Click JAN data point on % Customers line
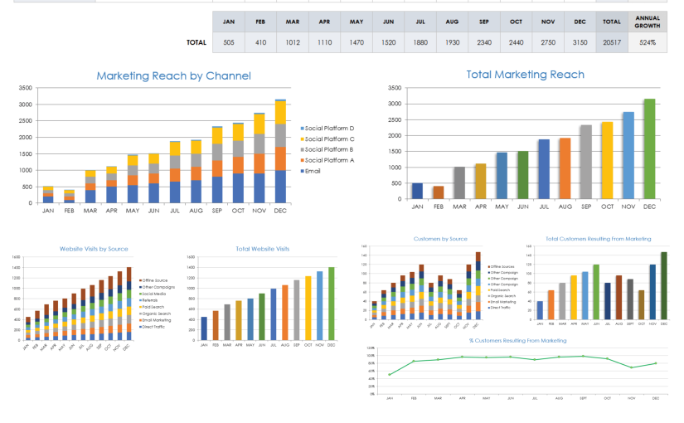The width and height of the screenshot is (684, 423). tap(390, 375)
